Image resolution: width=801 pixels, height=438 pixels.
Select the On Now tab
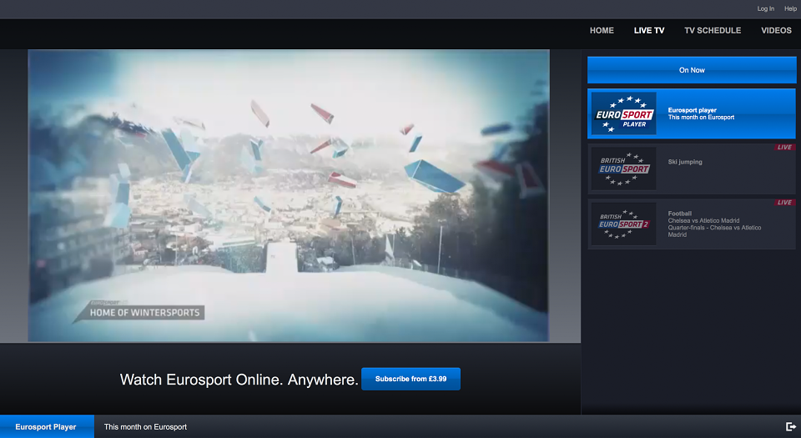(x=692, y=70)
